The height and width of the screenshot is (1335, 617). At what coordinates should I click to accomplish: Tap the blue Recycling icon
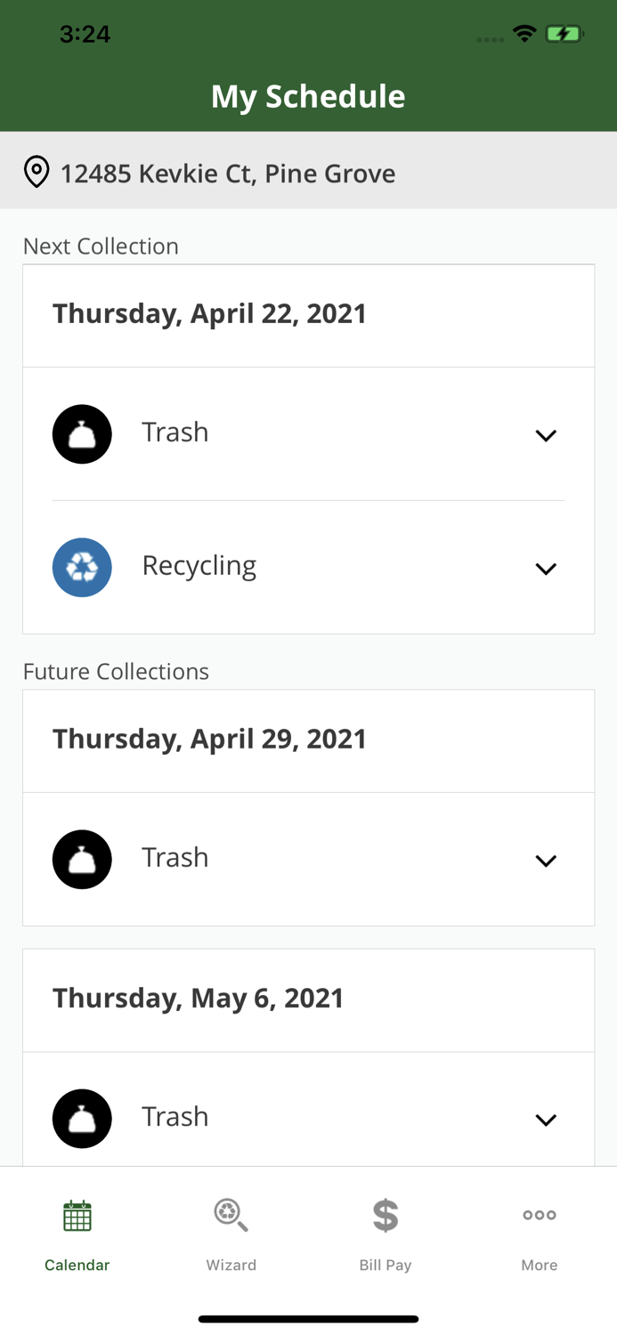82,567
